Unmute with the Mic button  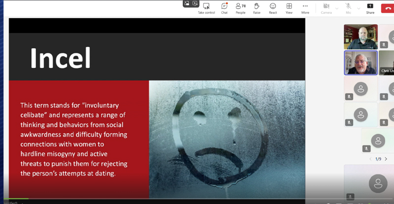pos(348,8)
